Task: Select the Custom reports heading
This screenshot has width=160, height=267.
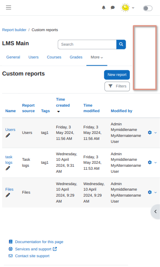Action: (23, 74)
